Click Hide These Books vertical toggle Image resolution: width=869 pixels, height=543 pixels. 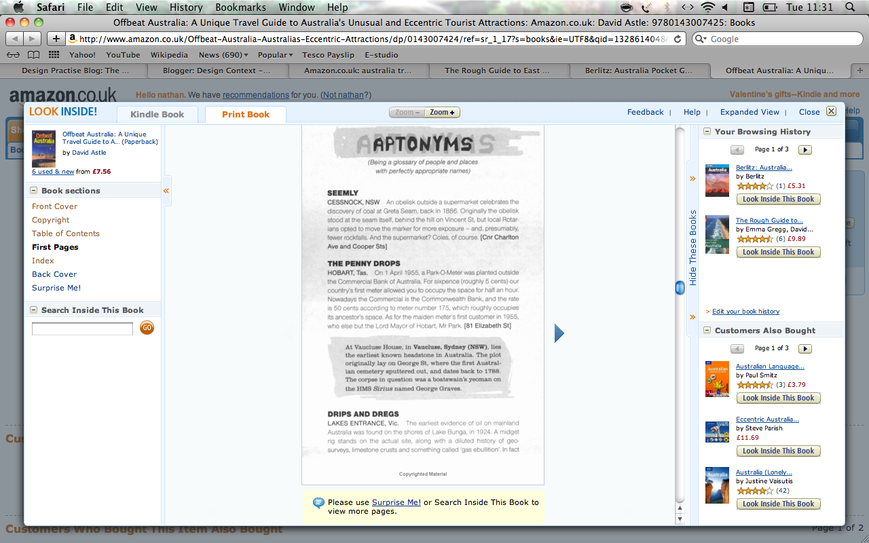693,247
